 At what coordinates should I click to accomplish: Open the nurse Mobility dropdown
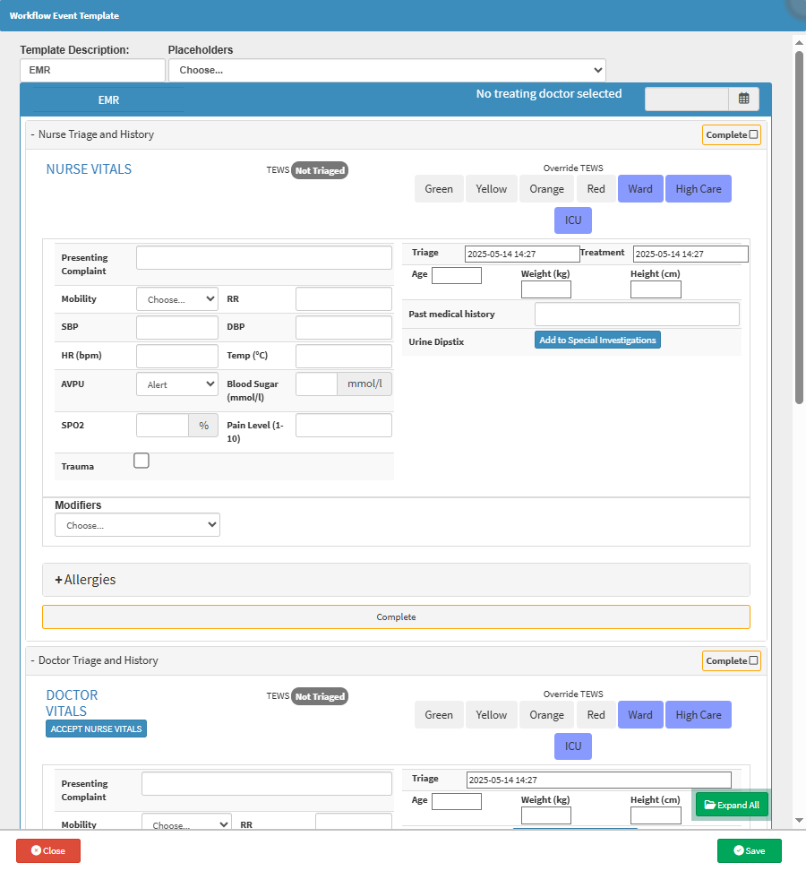click(176, 299)
